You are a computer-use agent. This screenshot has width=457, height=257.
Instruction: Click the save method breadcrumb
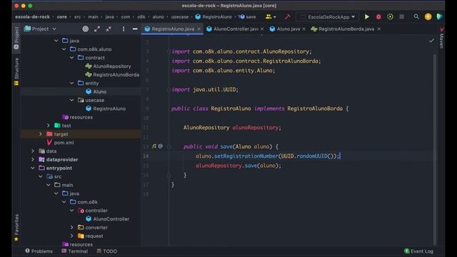247,17
